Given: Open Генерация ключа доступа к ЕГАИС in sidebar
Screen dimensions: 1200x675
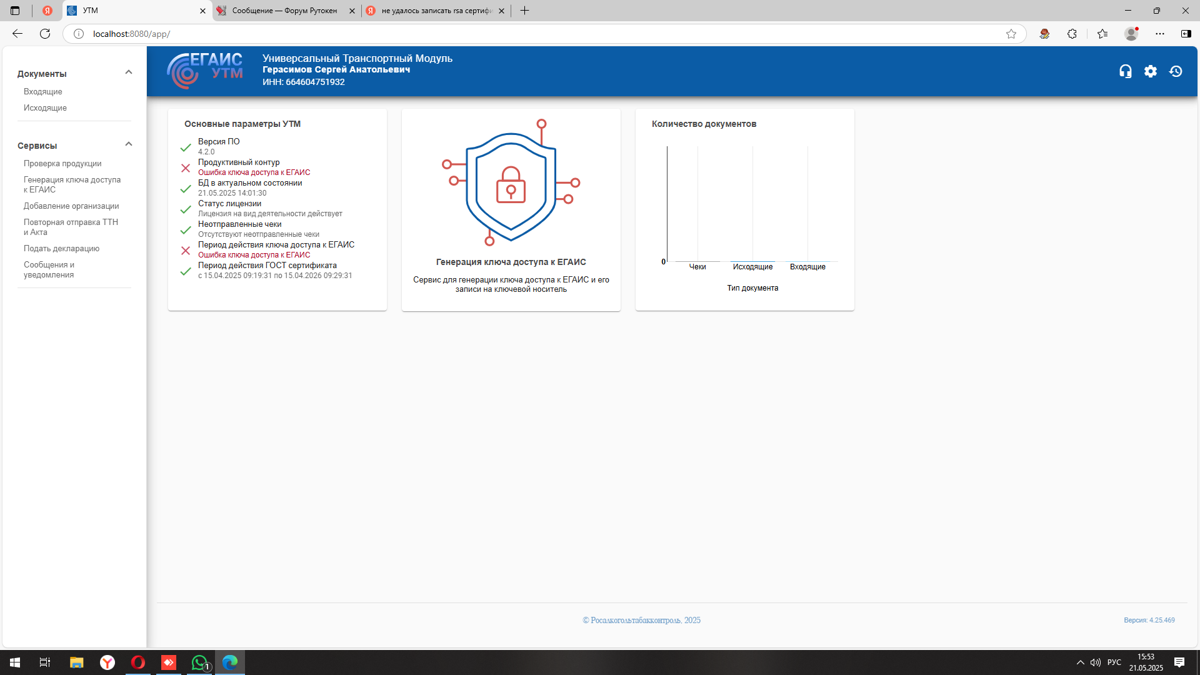Looking at the screenshot, I should [x=72, y=184].
